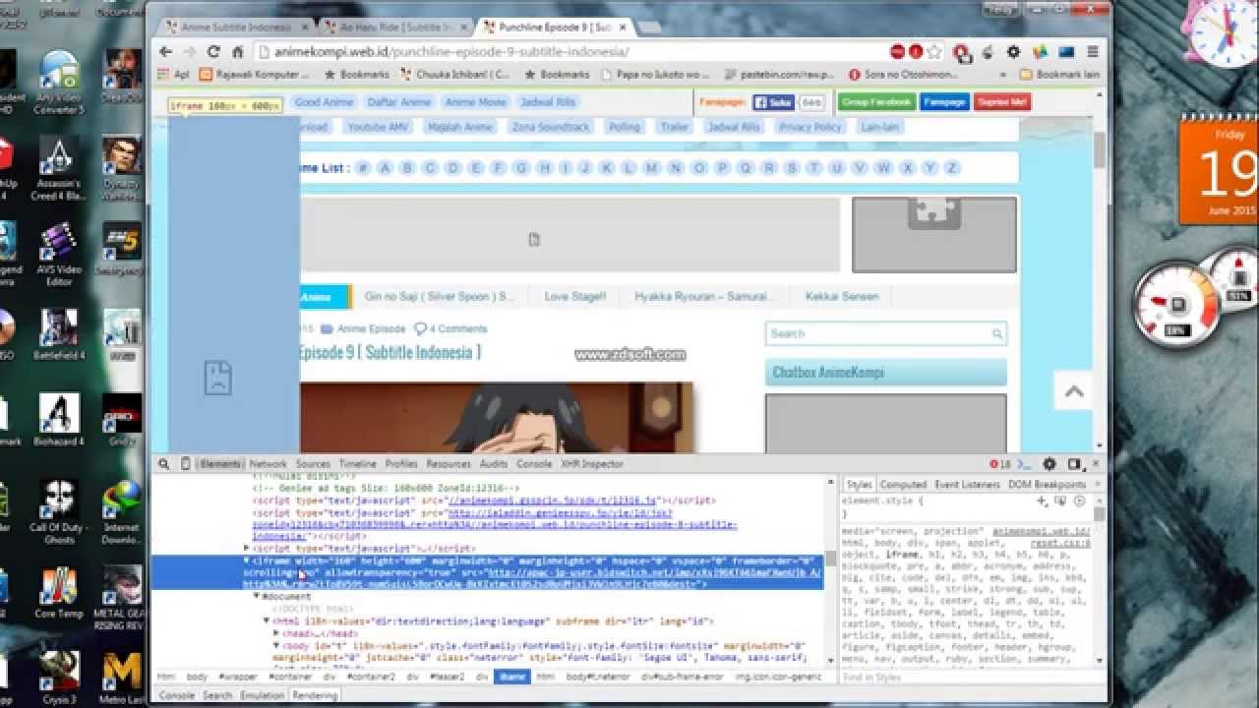Show the DevTools console drawer icon
1259x708 pixels.
[1025, 464]
